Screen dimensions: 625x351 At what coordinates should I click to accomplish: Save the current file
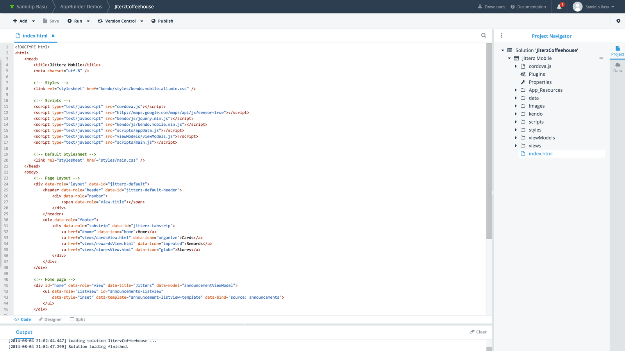51,21
